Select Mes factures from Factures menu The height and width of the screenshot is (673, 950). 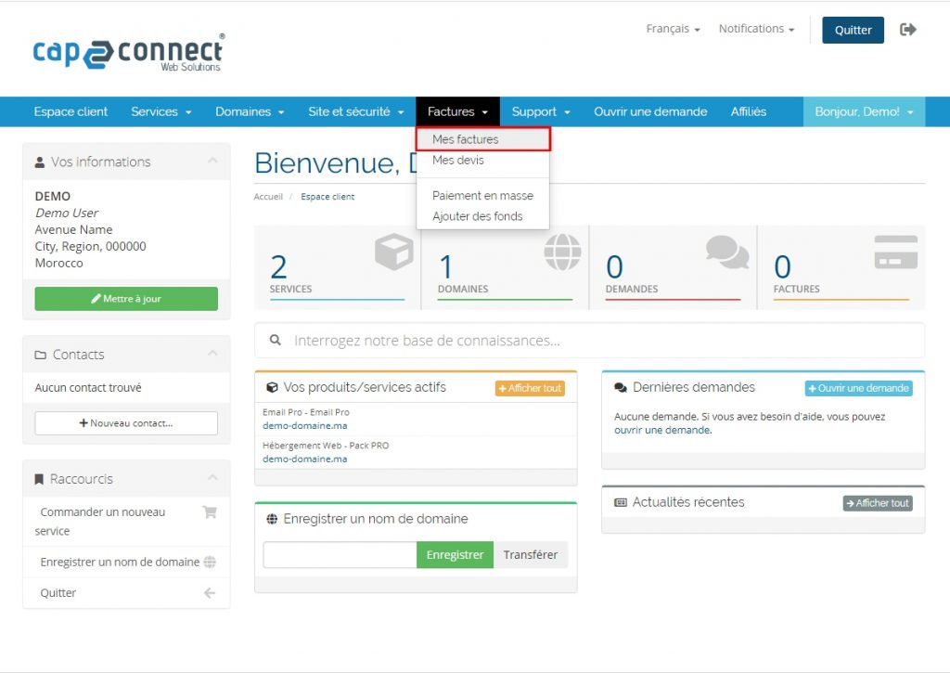point(466,139)
